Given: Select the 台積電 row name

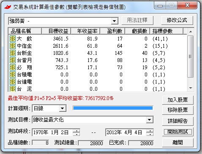Looking at the screenshot, I should (25, 75).
